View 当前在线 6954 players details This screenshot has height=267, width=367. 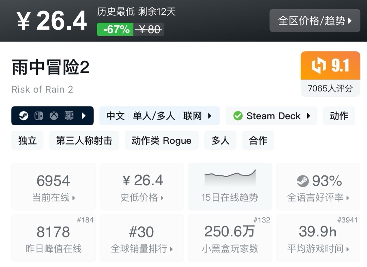click(x=53, y=187)
